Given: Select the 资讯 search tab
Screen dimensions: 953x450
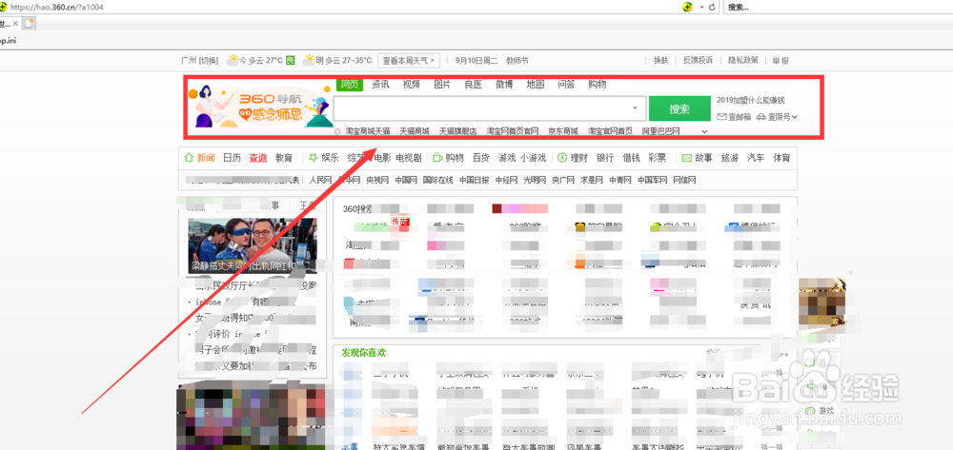Looking at the screenshot, I should point(380,85).
